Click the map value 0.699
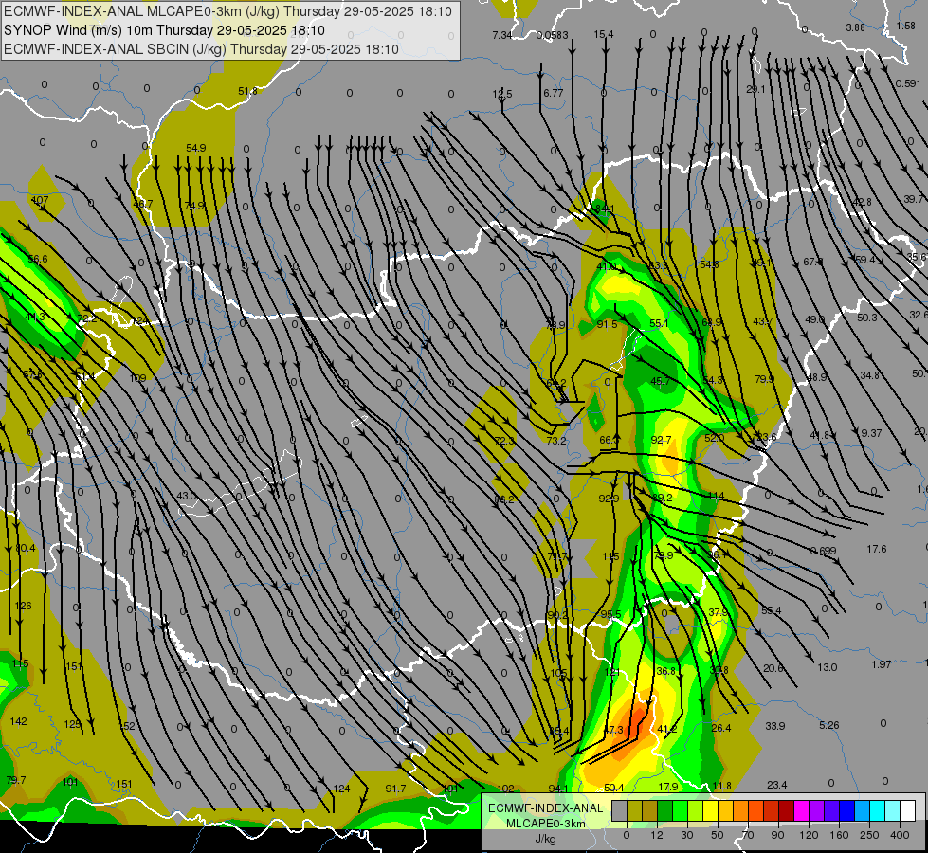 coord(823,551)
